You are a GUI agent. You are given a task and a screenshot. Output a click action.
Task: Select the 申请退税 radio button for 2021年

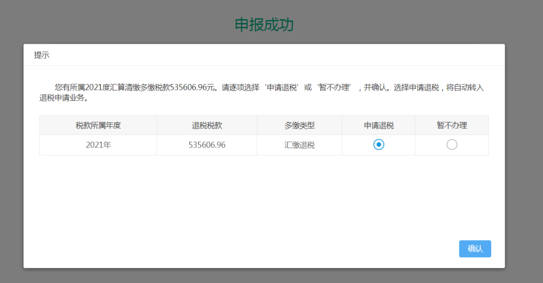click(379, 145)
